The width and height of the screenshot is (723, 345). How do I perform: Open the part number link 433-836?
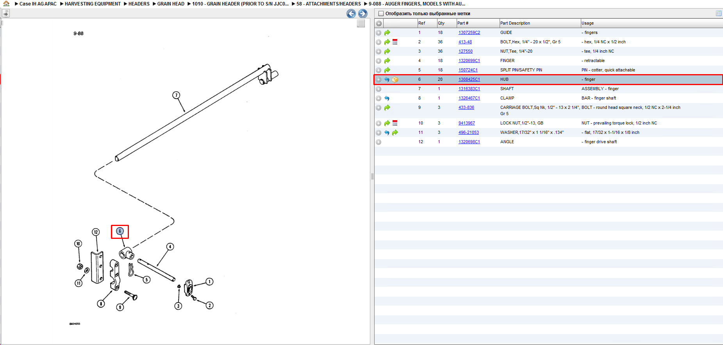466,108
